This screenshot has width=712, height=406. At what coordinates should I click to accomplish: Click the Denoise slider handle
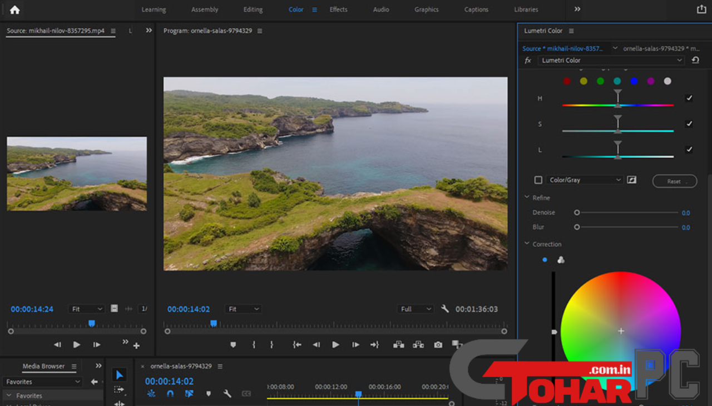point(577,212)
